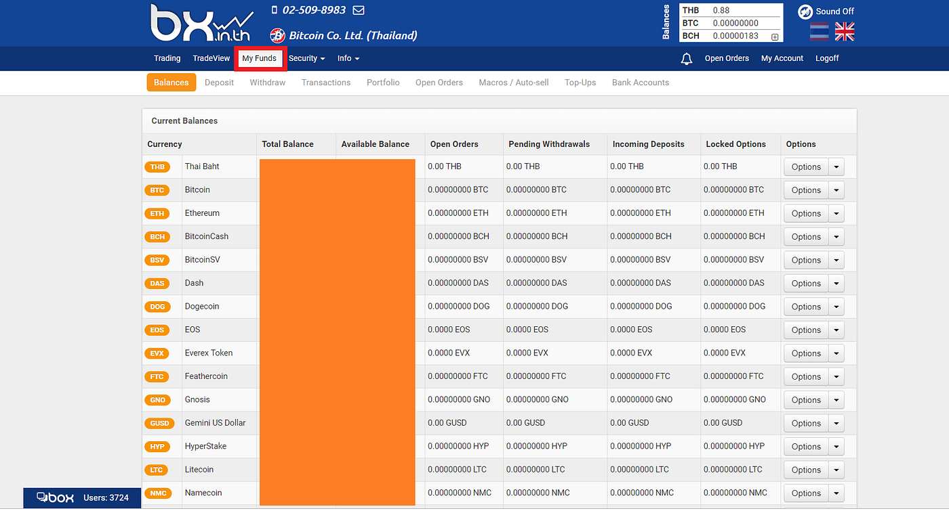The width and height of the screenshot is (949, 511).
Task: Click the orange BCH currency badge
Action: pyautogui.click(x=157, y=237)
